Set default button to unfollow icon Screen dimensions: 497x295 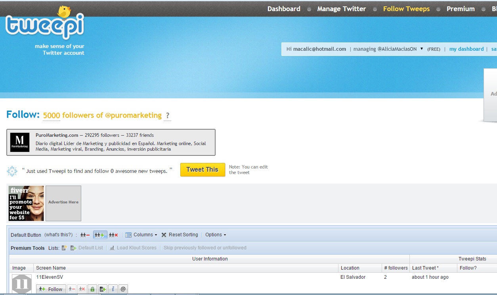(x=85, y=235)
